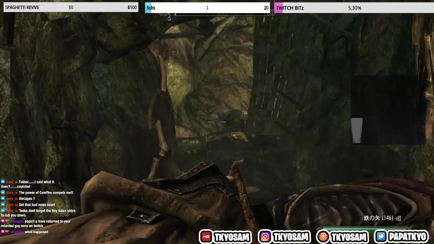Image resolution: width=434 pixels, height=244 pixels.
Task: Click the YouTube logo icon
Action: [x=206, y=237]
